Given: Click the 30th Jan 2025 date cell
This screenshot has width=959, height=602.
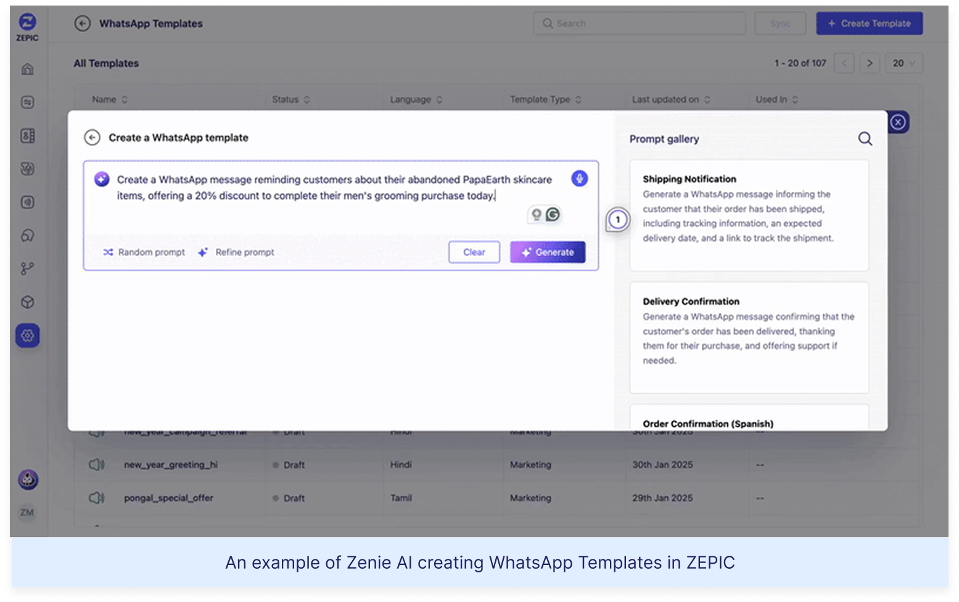Looking at the screenshot, I should 662,464.
